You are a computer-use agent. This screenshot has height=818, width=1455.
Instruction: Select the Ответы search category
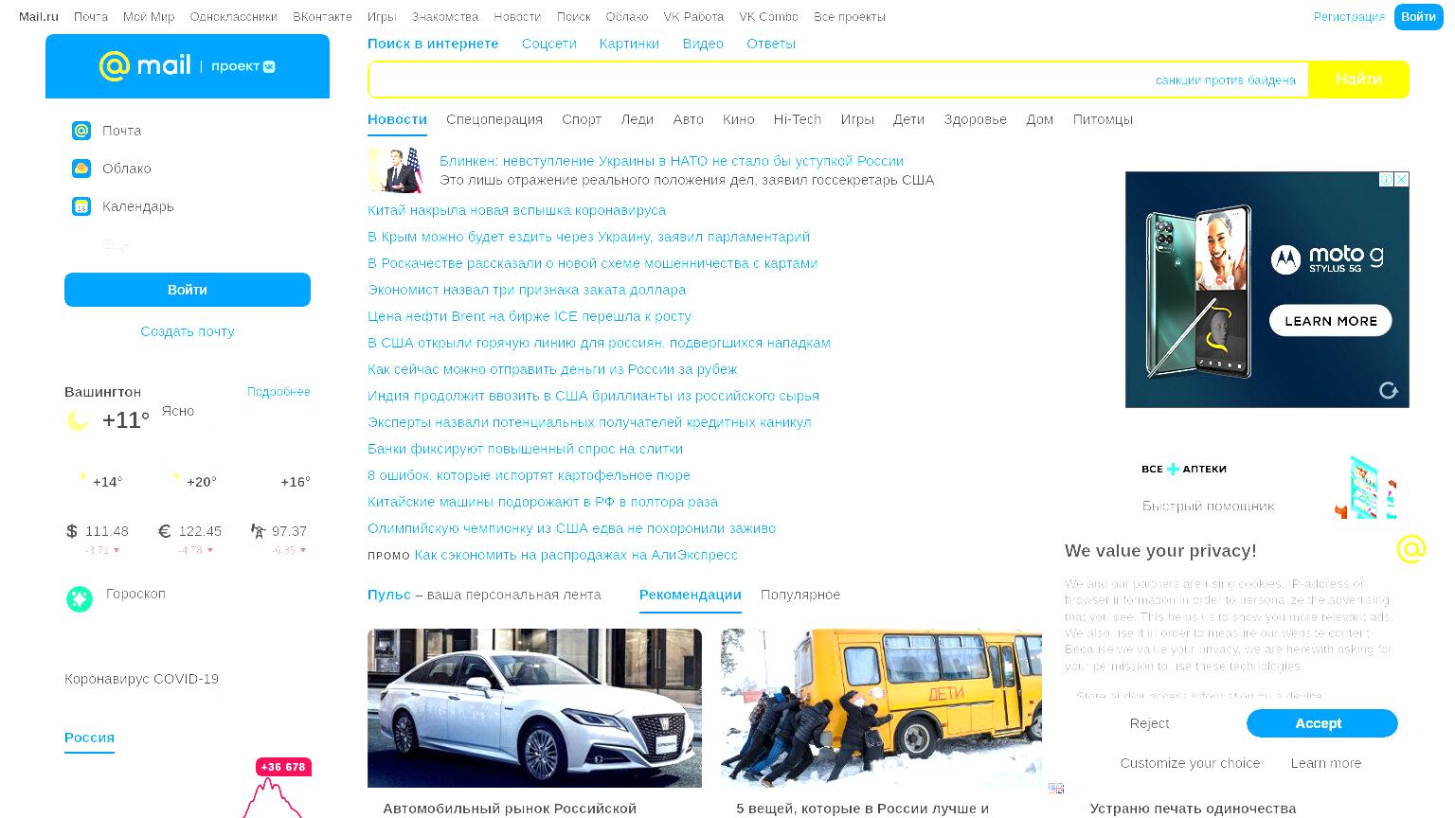pos(771,44)
